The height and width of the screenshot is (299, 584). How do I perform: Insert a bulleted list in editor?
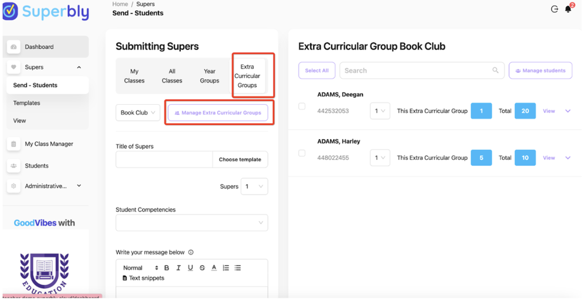[237, 268]
